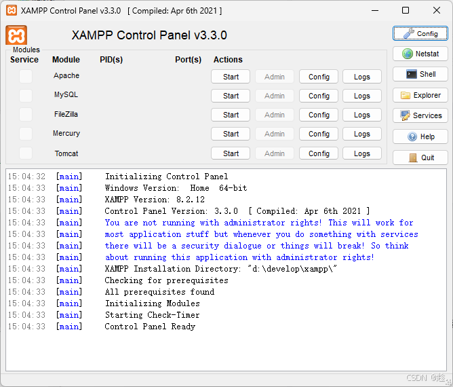Viewport: 453px width, 387px height.
Task: Quit the XAMPP Control Panel
Action: click(420, 158)
